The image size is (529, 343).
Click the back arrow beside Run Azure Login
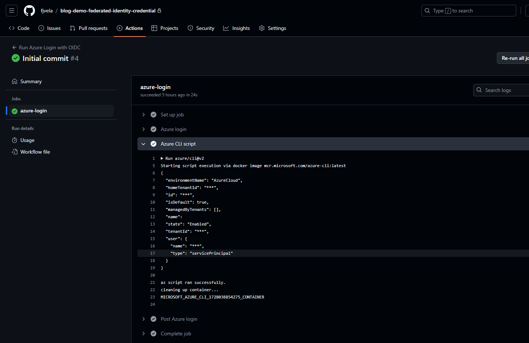tap(14, 47)
